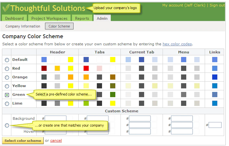Pick the Orange scheme radio button
Viewport: 229px width, 146px height.
click(x=7, y=77)
